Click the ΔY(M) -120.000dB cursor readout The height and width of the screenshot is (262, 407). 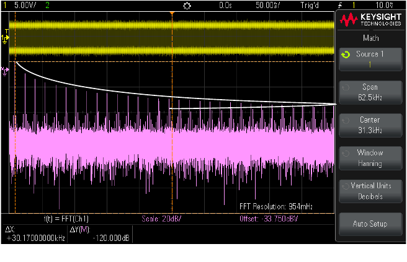(x=99, y=234)
